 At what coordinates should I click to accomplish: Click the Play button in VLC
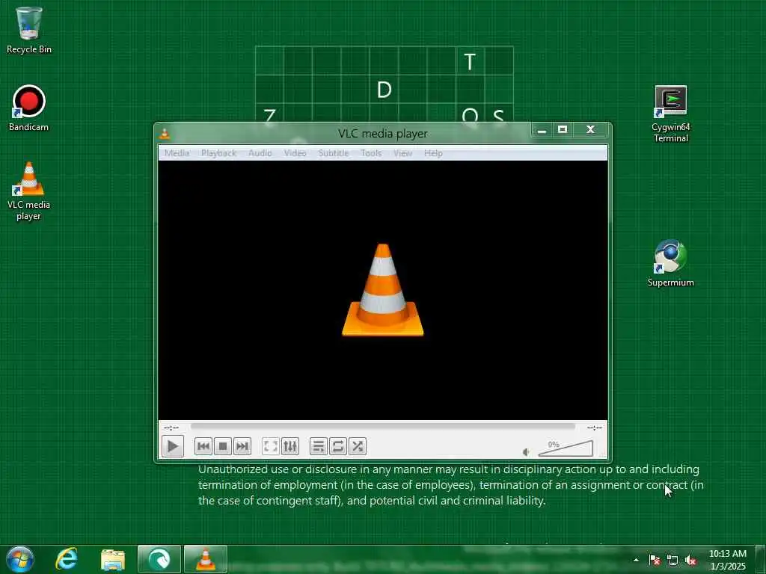[173, 446]
